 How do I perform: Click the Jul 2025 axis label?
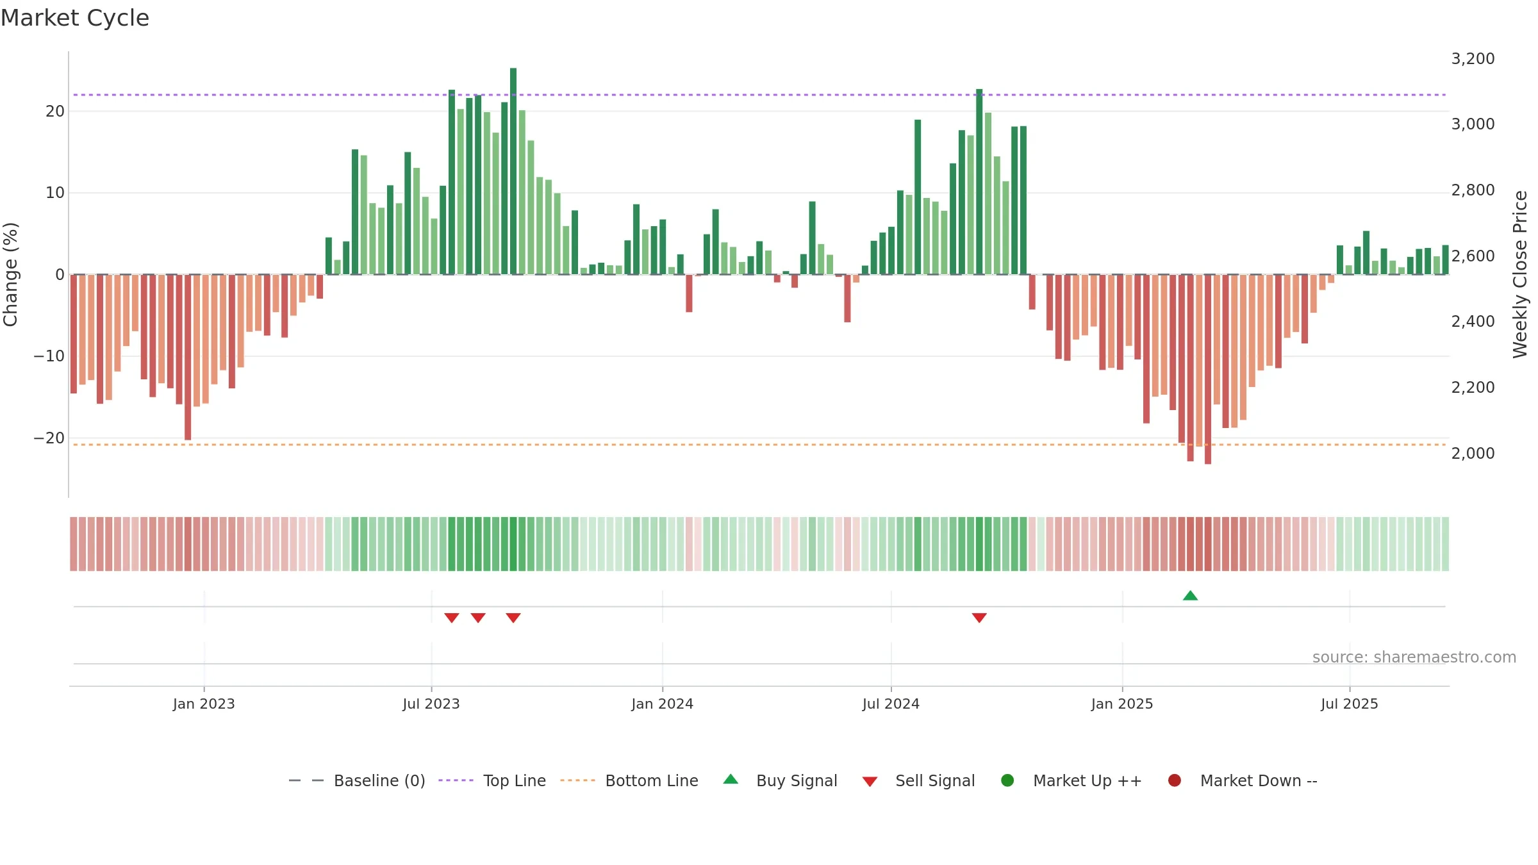[1350, 704]
